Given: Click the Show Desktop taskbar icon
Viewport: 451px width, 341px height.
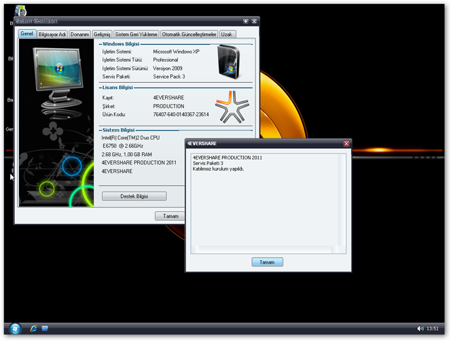Looking at the screenshot, I should [x=45, y=328].
